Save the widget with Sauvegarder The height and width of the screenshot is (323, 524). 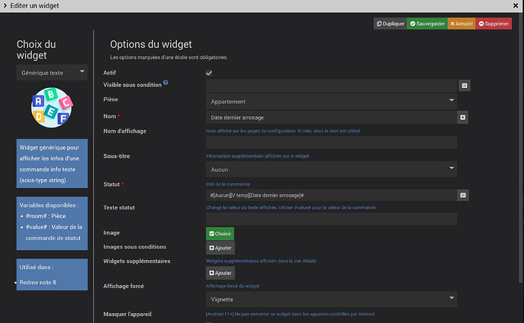[x=426, y=24]
